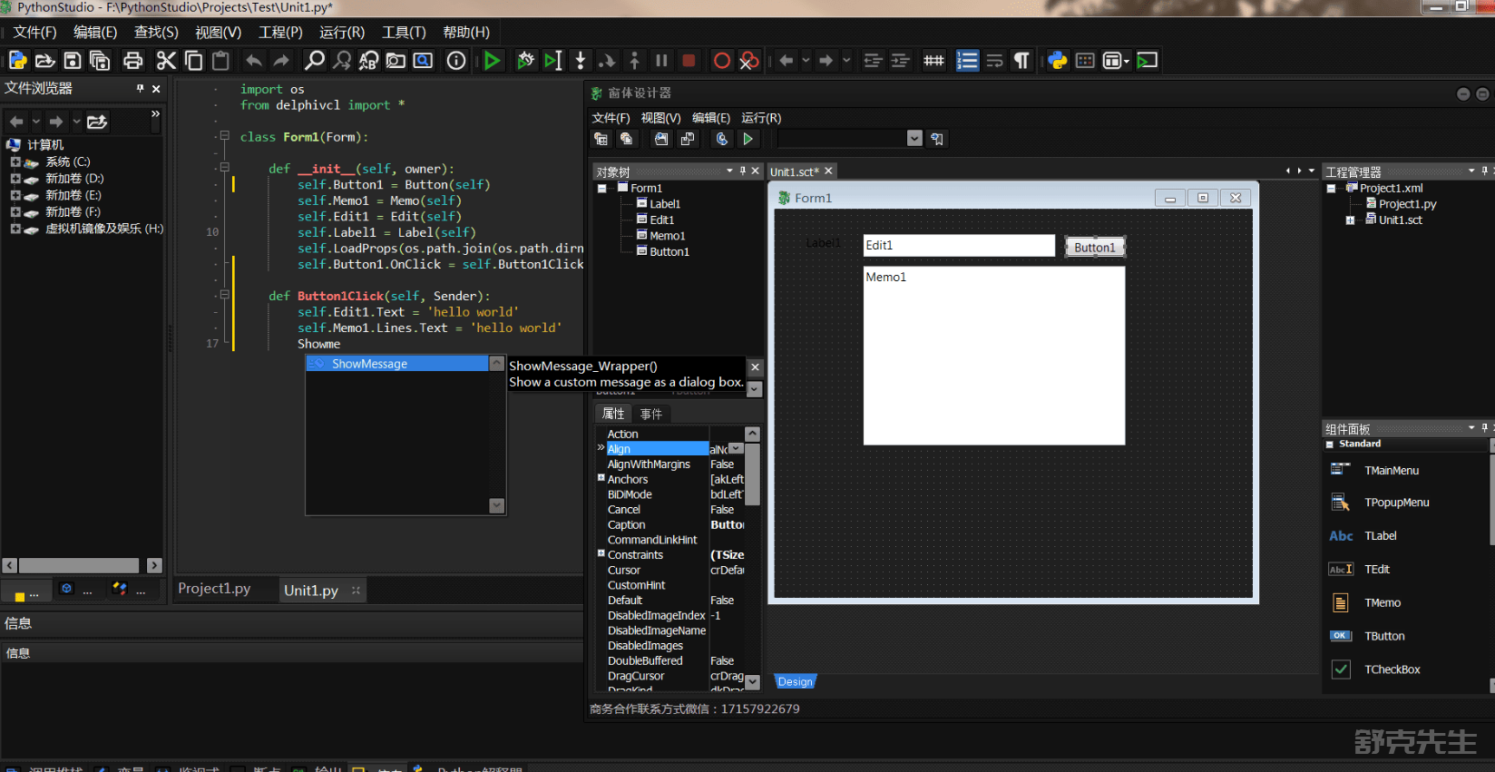Switch to the Project1.py tab
This screenshot has width=1495, height=772.
coord(214,589)
